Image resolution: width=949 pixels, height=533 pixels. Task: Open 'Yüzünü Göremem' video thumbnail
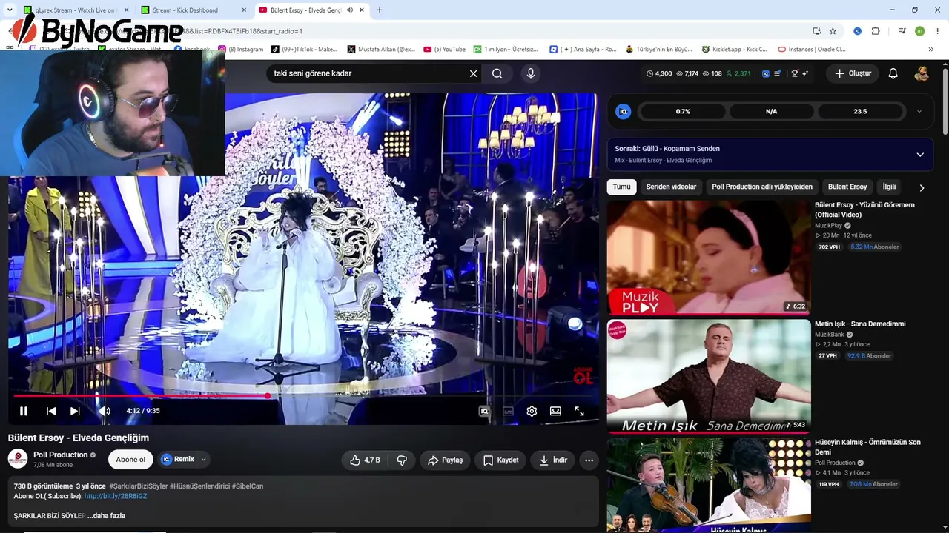point(709,258)
